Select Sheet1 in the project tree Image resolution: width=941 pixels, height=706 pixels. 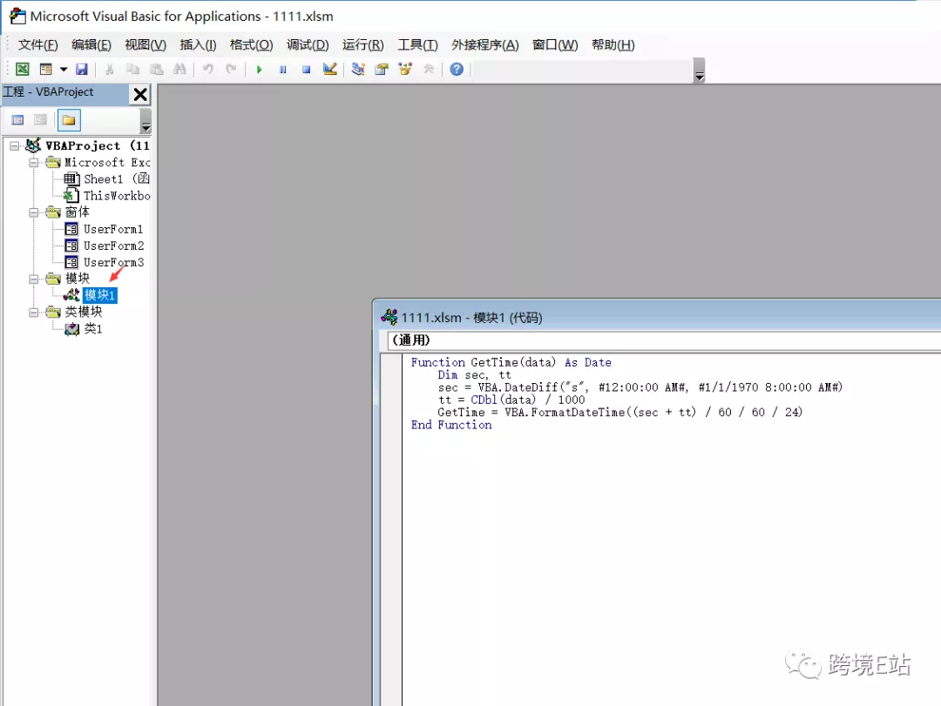[x=107, y=178]
